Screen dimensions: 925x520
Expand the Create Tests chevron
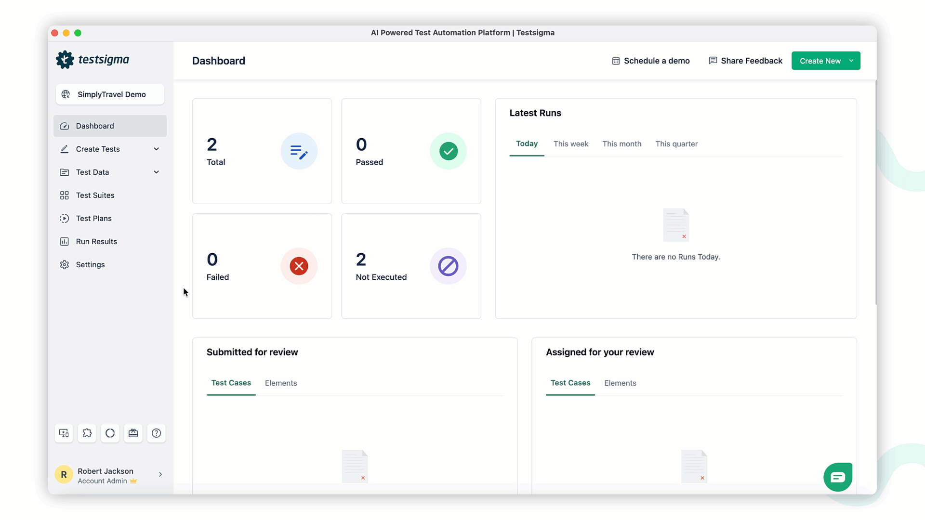[x=157, y=149]
